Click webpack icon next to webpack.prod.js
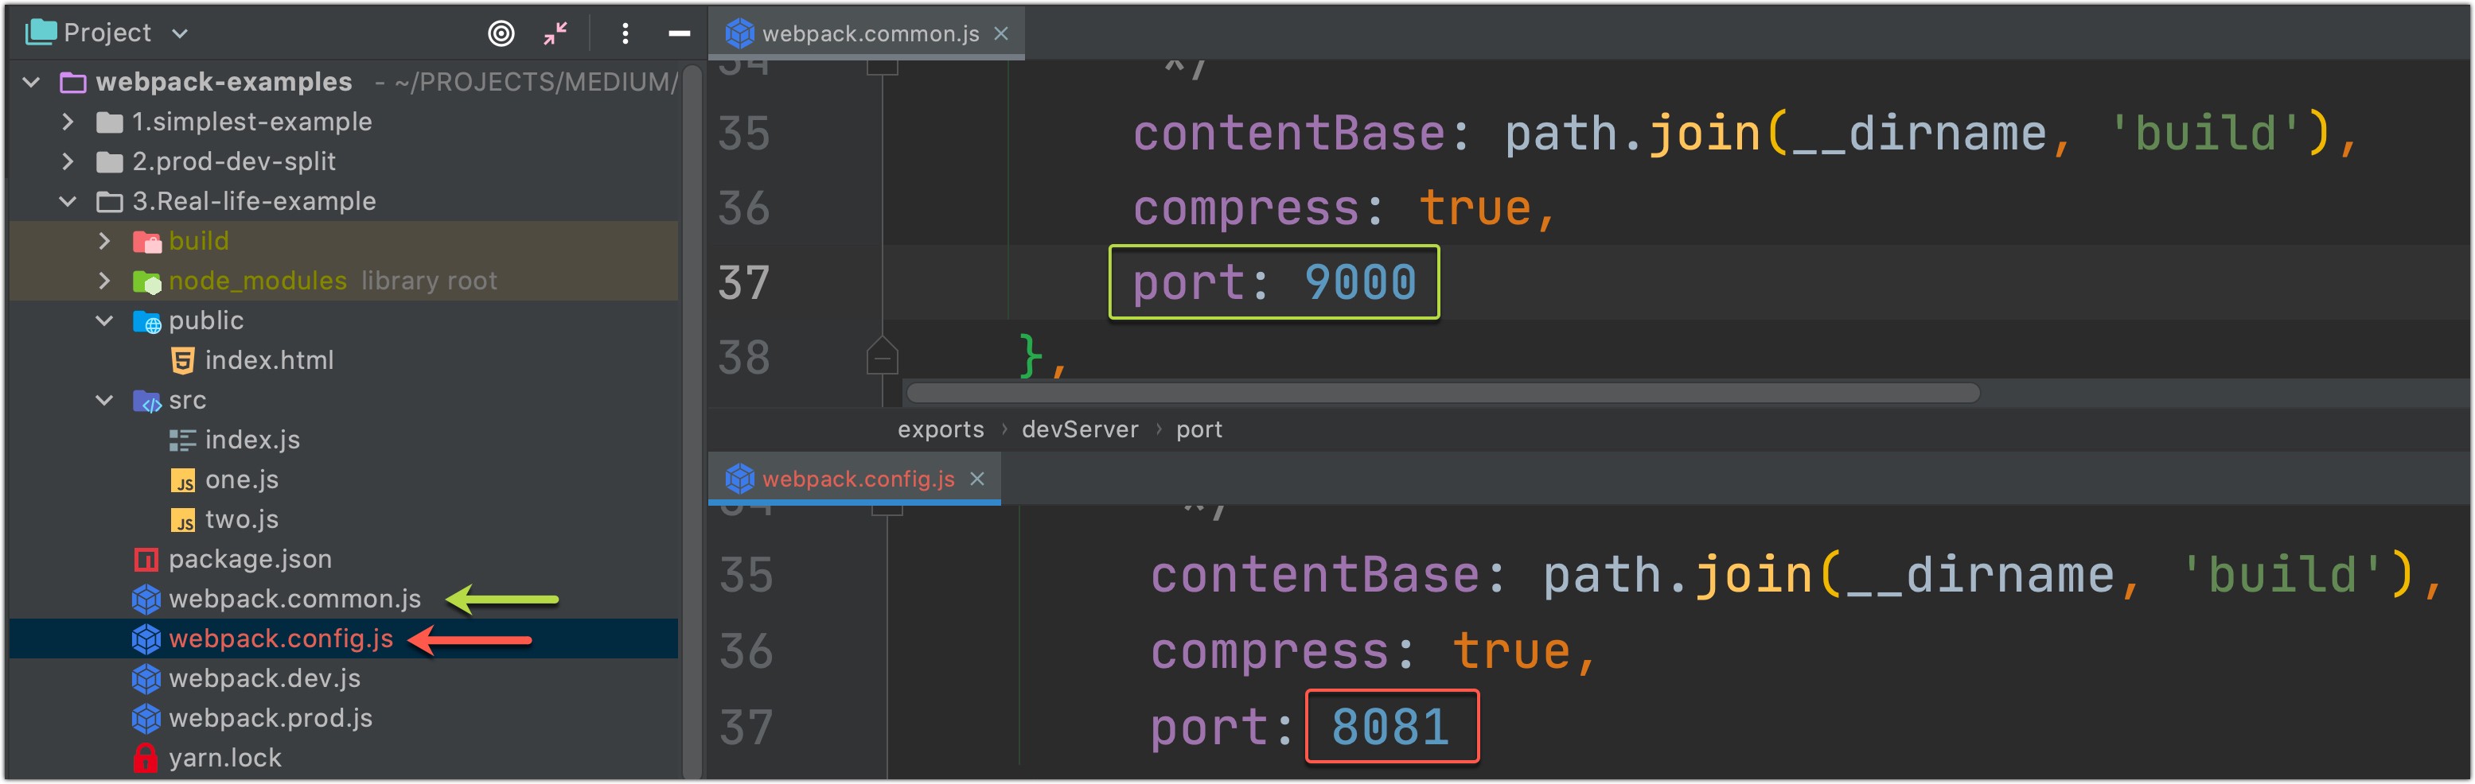The image size is (2475, 784). click(146, 719)
